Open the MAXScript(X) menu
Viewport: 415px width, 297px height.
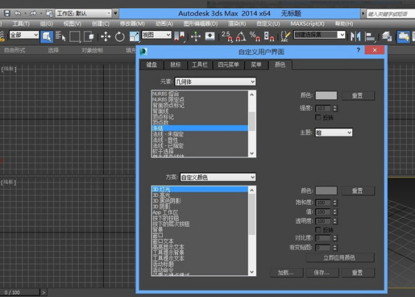pos(307,24)
